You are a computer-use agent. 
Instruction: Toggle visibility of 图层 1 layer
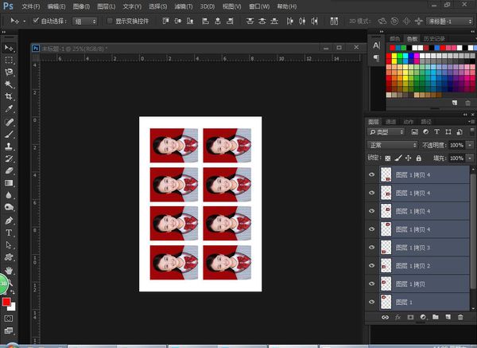click(x=371, y=302)
